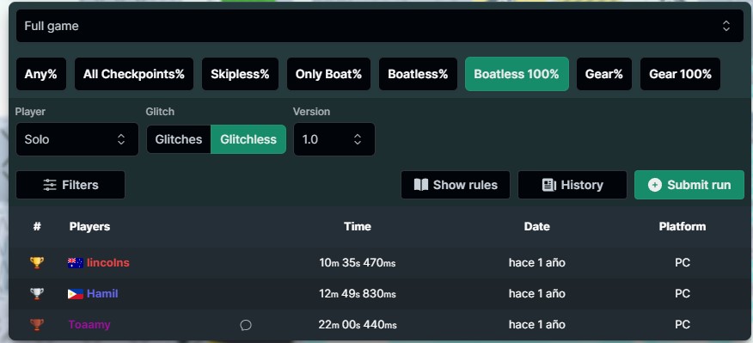Open lincolns player profile link
The width and height of the screenshot is (753, 343).
(x=108, y=263)
